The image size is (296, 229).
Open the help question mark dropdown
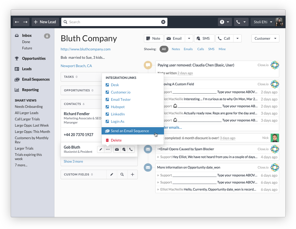pyautogui.click(x=225, y=22)
